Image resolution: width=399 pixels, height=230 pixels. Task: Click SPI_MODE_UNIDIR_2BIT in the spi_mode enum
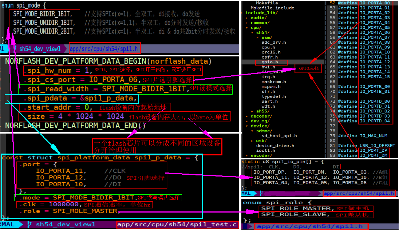click(x=44, y=31)
